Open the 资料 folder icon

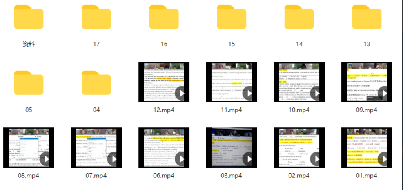click(x=29, y=17)
